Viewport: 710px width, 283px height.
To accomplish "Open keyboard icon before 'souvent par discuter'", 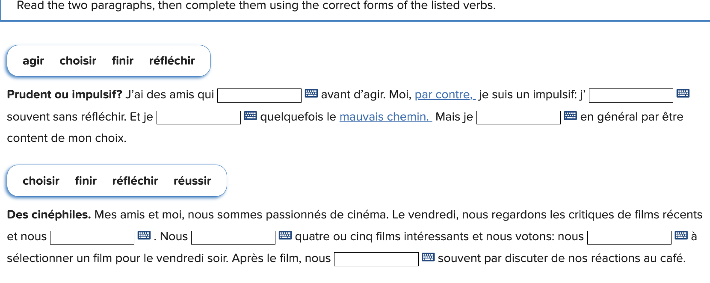I will click(428, 257).
